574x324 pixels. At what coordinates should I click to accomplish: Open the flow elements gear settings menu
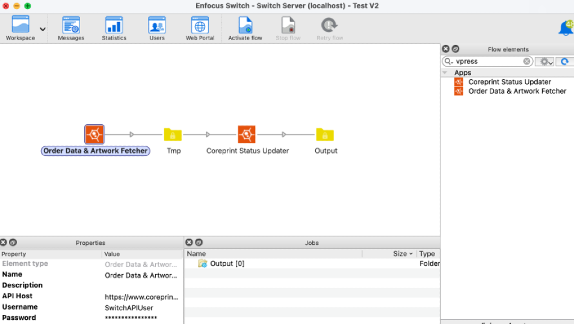[x=545, y=62]
